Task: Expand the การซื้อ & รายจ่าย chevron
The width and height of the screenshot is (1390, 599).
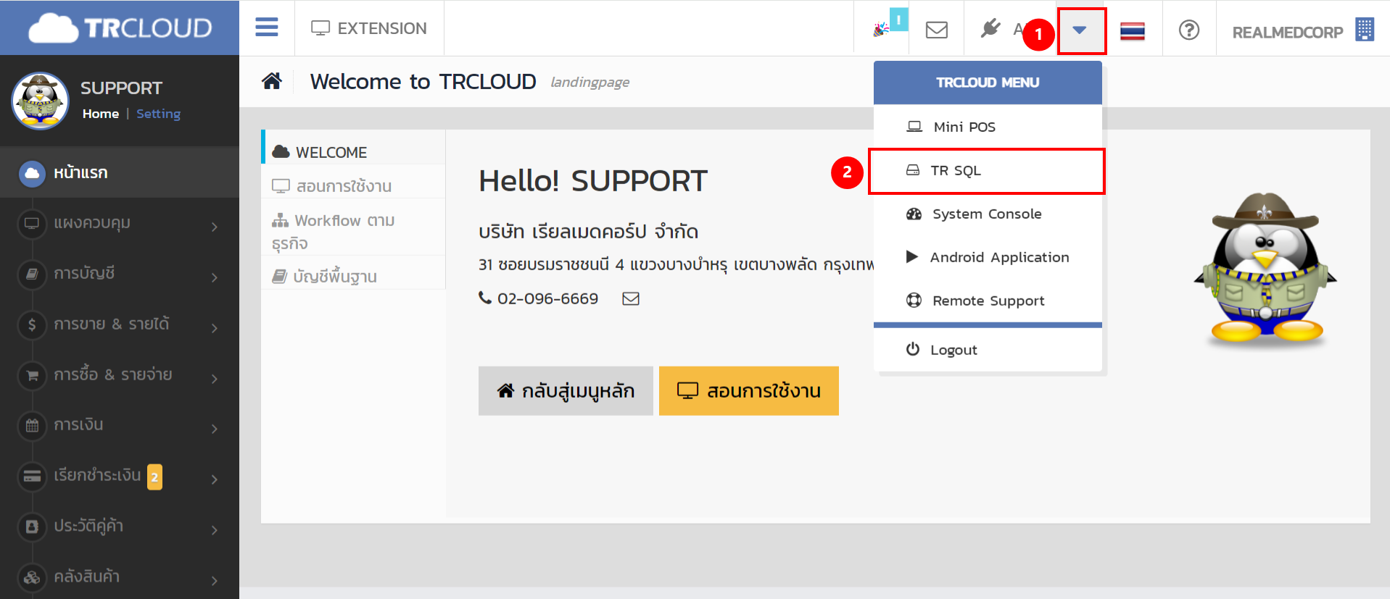Action: click(x=215, y=379)
